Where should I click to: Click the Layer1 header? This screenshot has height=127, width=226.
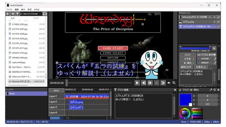click(x=57, y=96)
